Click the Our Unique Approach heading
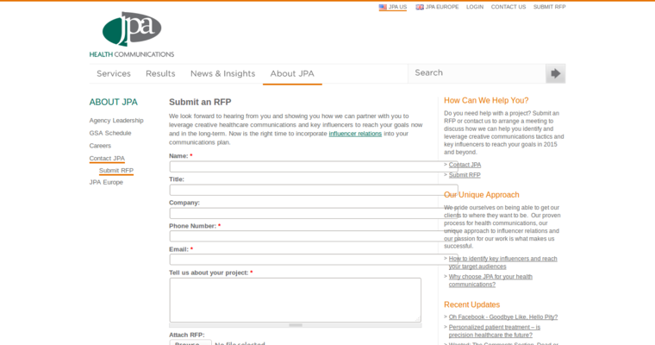The image size is (655, 345). (481, 195)
